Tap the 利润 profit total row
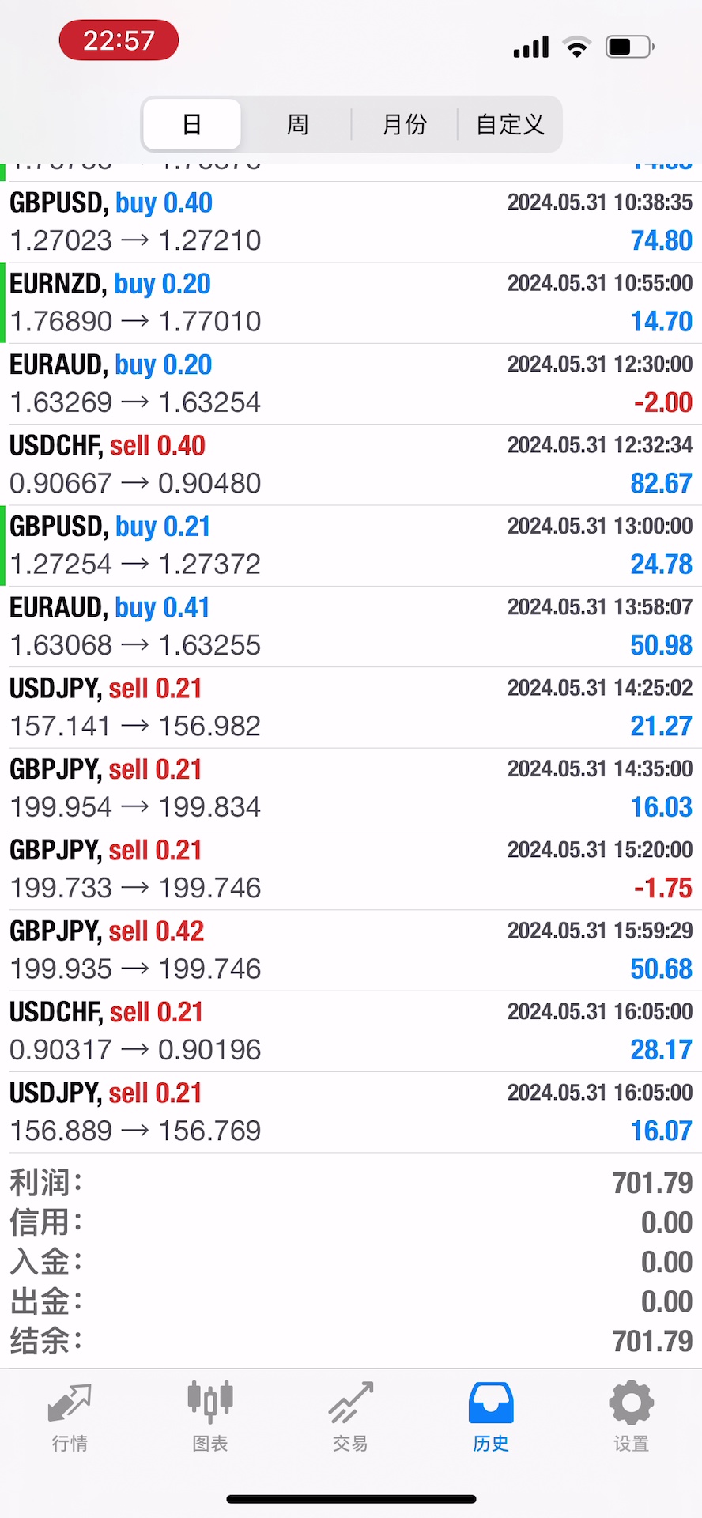 (351, 1183)
